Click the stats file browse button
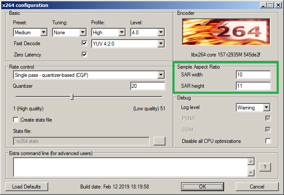Image resolution: width=284 pixels, height=195 pixels. pyautogui.click(x=159, y=141)
